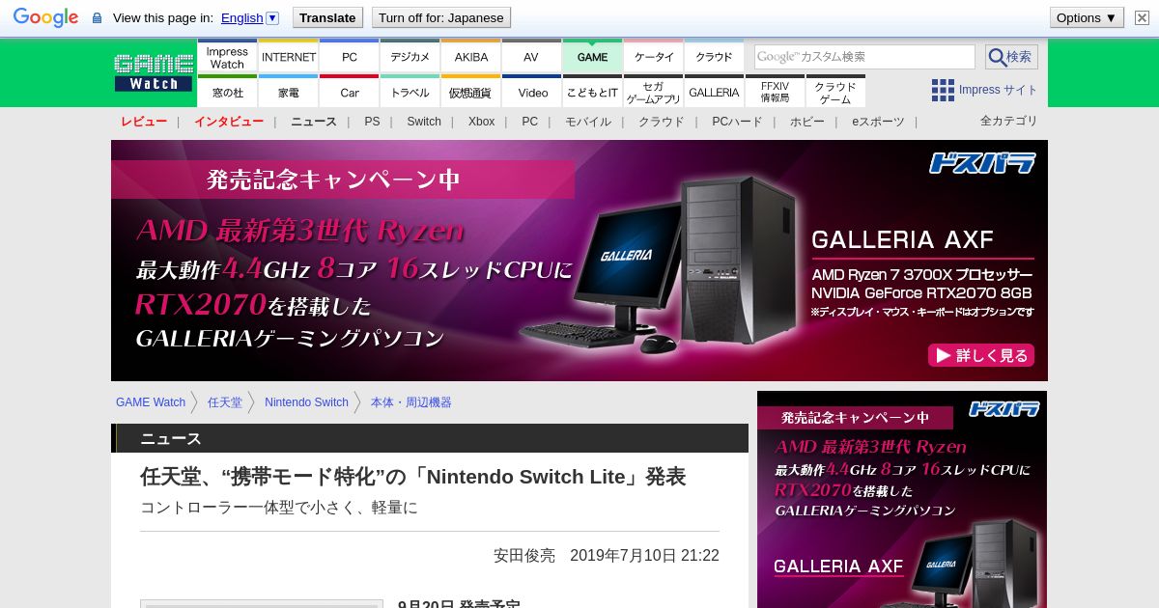Click the Dospara logo in the large banner

pyautogui.click(x=982, y=162)
